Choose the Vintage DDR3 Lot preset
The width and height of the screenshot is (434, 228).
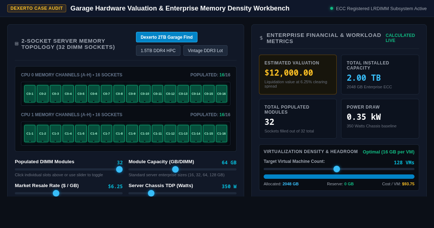tap(205, 51)
